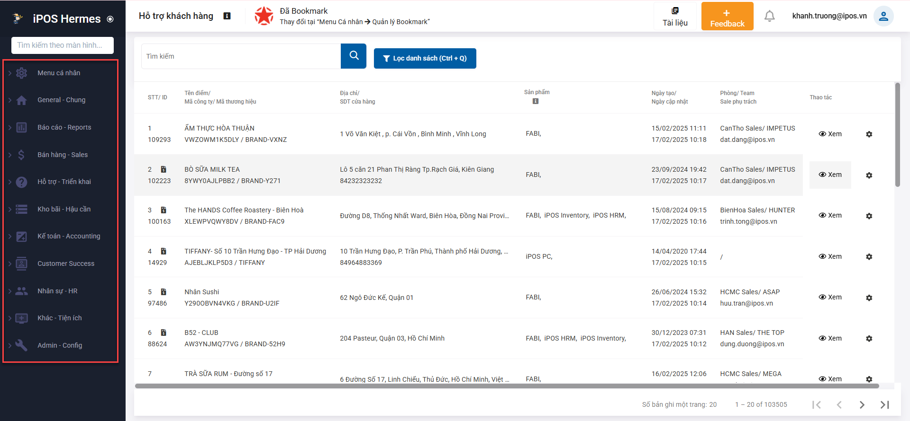Screen dimensions: 910x421
Task: Open the Admin - Config menu item
Action: [x=60, y=345]
